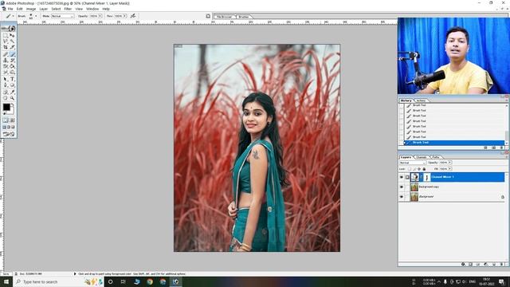Switch to the Paths tab

[436, 157]
